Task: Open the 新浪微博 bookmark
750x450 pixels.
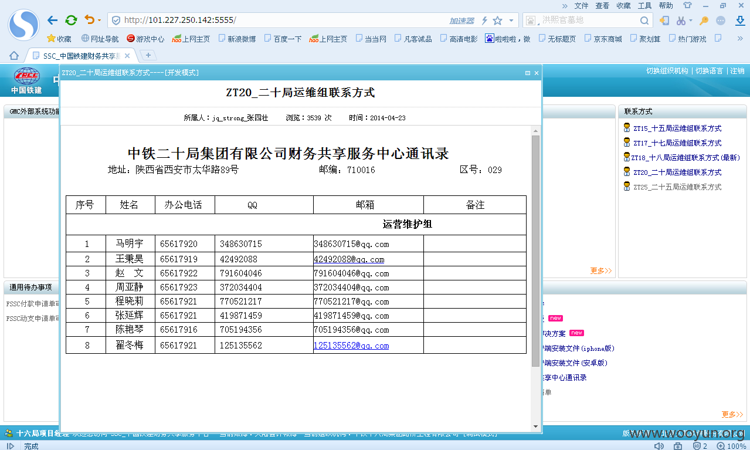Action: (237, 39)
